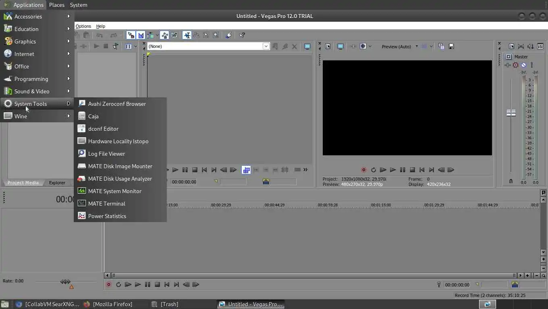Click record button in timeline transport
548x309 pixels.
(108, 284)
